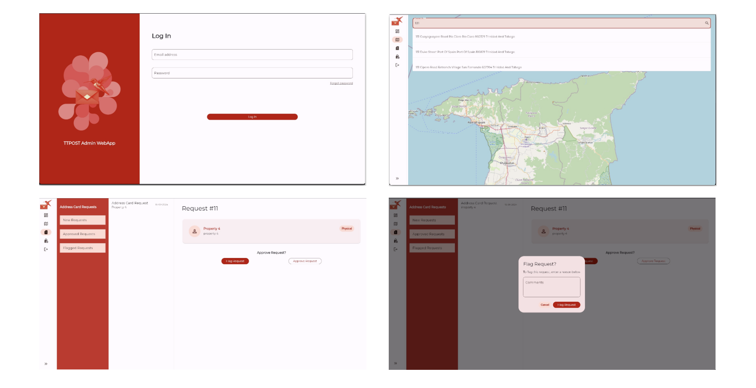This screenshot has width=756, height=388.
Task: Open the lock settings icon on Request #11 screen
Action: coord(46,241)
